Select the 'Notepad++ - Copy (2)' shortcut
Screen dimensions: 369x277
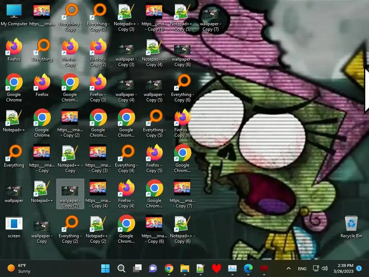coord(98,229)
